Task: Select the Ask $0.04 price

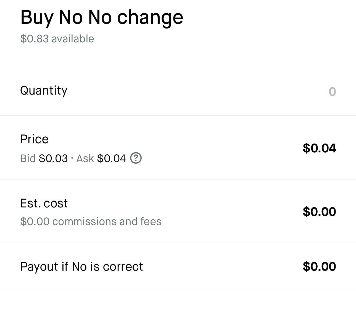Action: 111,158
